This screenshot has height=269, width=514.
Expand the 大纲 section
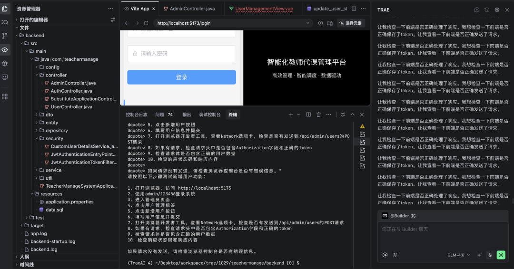(24, 257)
